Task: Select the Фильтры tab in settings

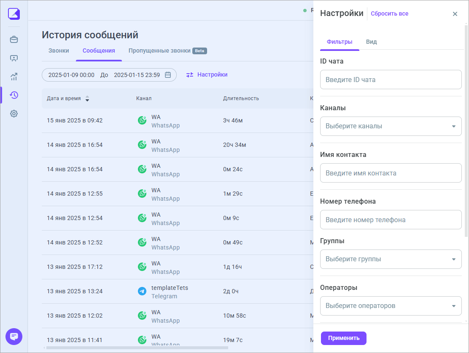Action: click(x=340, y=42)
